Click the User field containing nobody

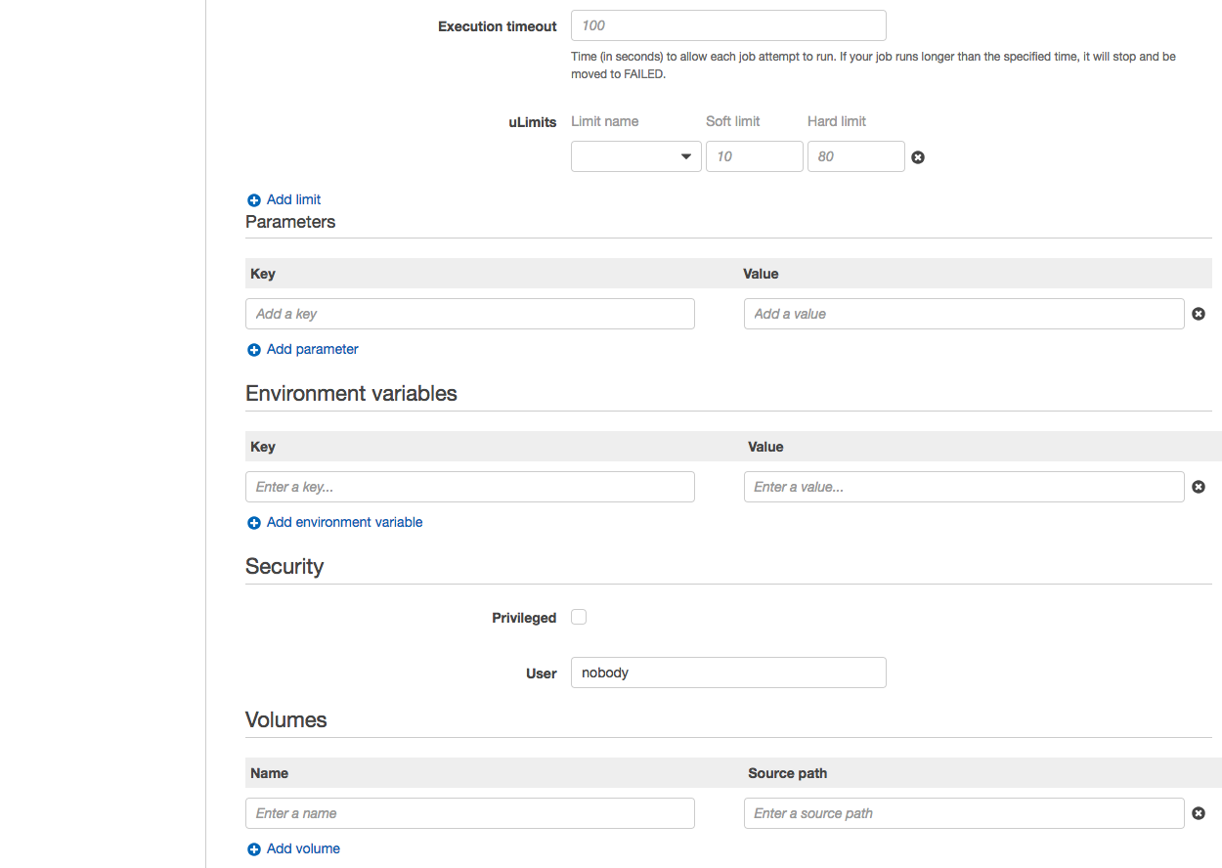[728, 673]
